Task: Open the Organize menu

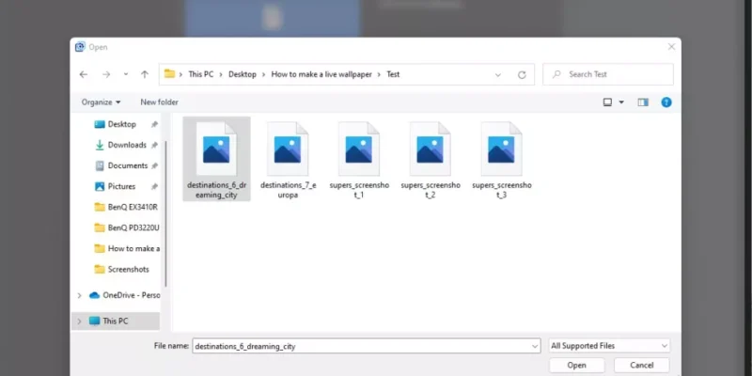Action: [101, 102]
